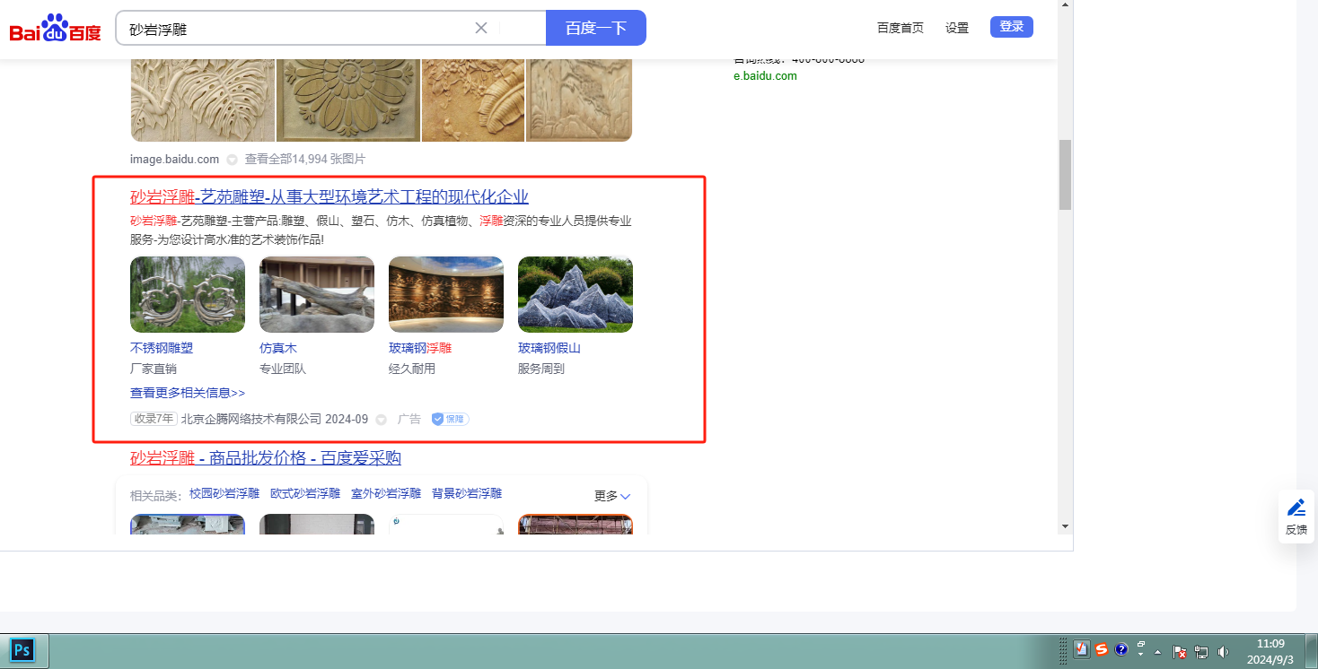Click the 收录7年 badge

click(x=154, y=419)
